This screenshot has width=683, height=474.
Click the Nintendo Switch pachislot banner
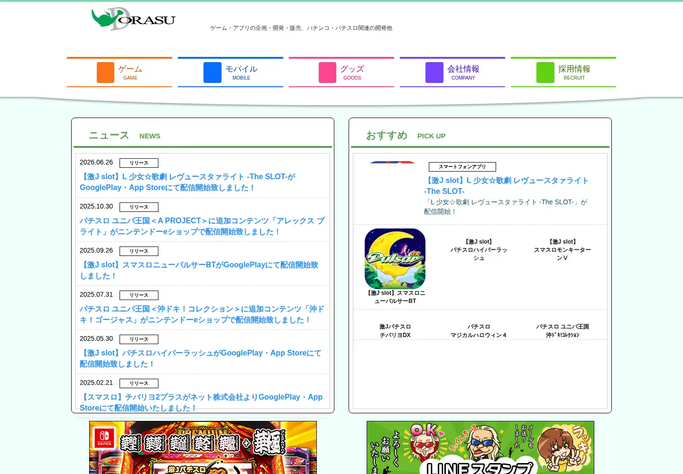203,447
